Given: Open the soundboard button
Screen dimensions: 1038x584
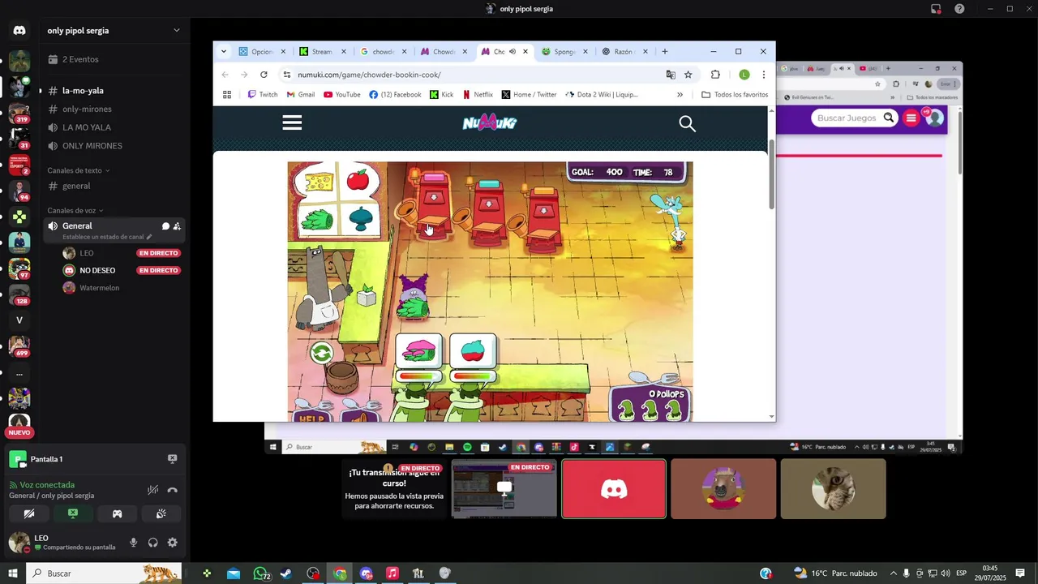Looking at the screenshot, I should pos(161,513).
